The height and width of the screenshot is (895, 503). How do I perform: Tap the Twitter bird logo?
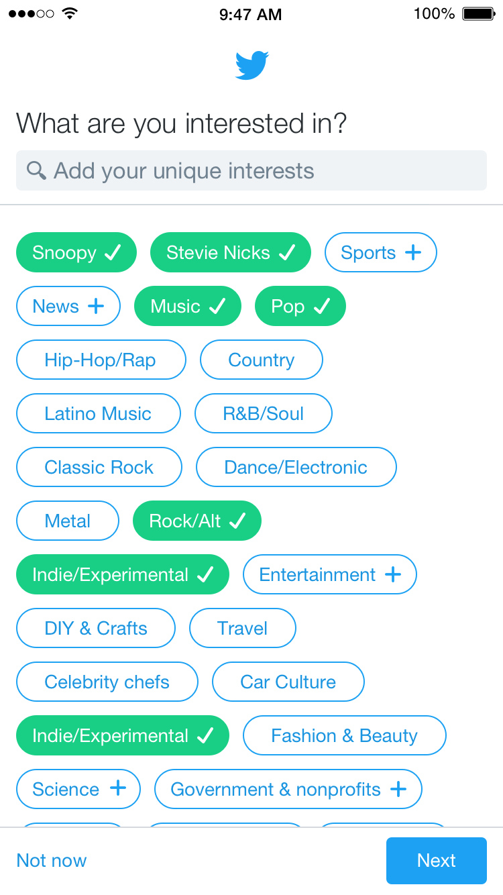[x=251, y=65]
